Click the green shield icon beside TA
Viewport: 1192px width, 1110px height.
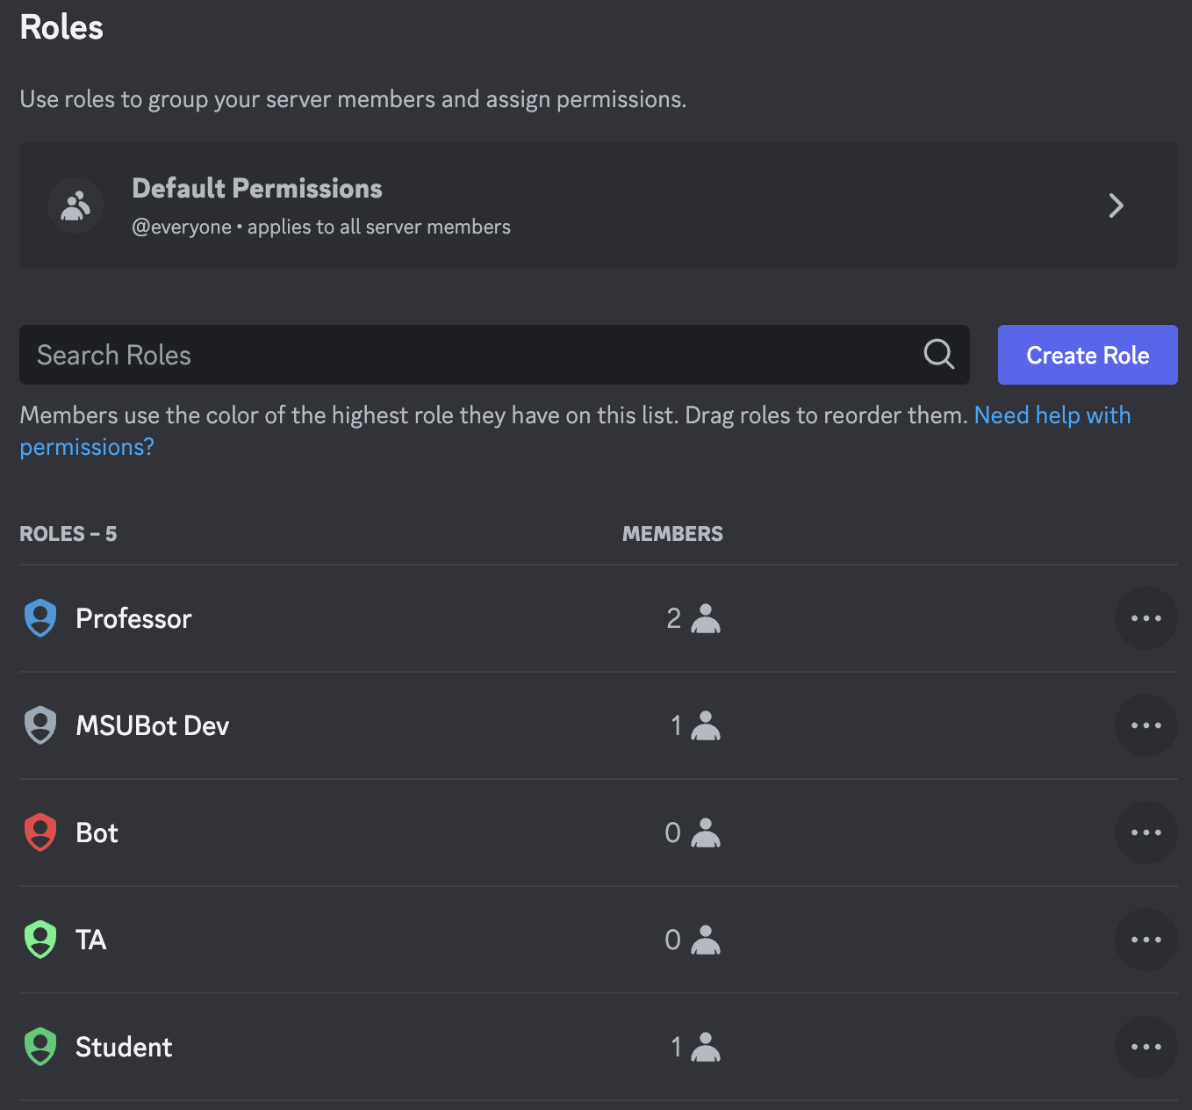[x=39, y=940]
